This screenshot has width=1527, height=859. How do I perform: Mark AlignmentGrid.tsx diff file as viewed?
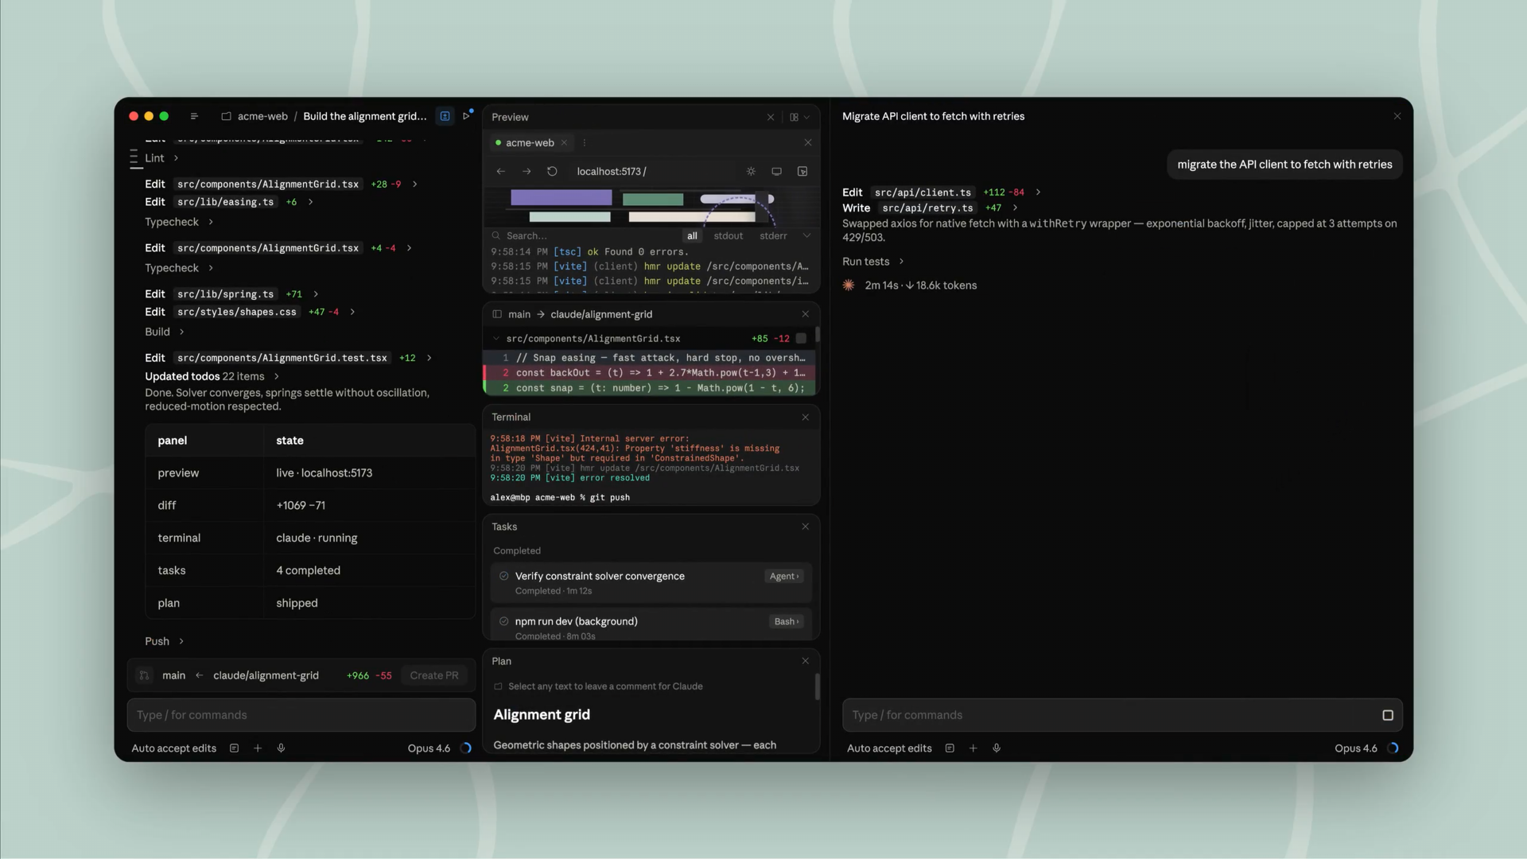[x=802, y=338]
